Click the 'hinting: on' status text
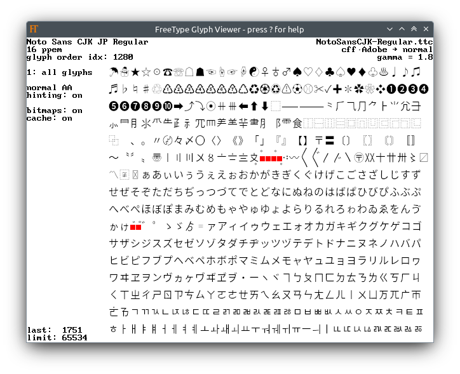The image size is (460, 374). pyautogui.click(x=55, y=95)
